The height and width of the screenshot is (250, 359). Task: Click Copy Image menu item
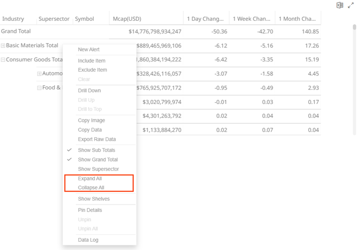91,120
